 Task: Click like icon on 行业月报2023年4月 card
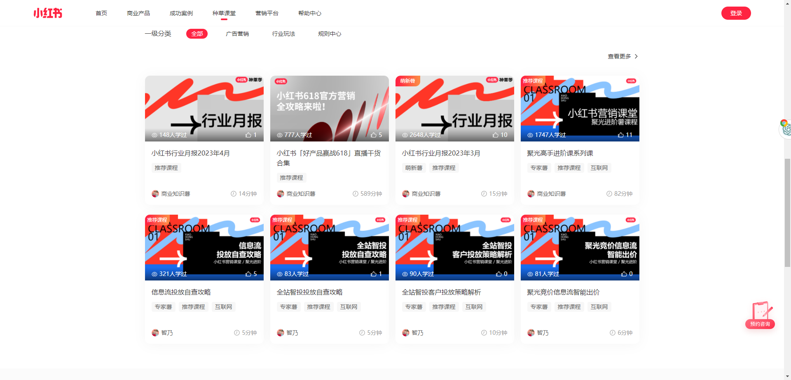pyautogui.click(x=248, y=135)
